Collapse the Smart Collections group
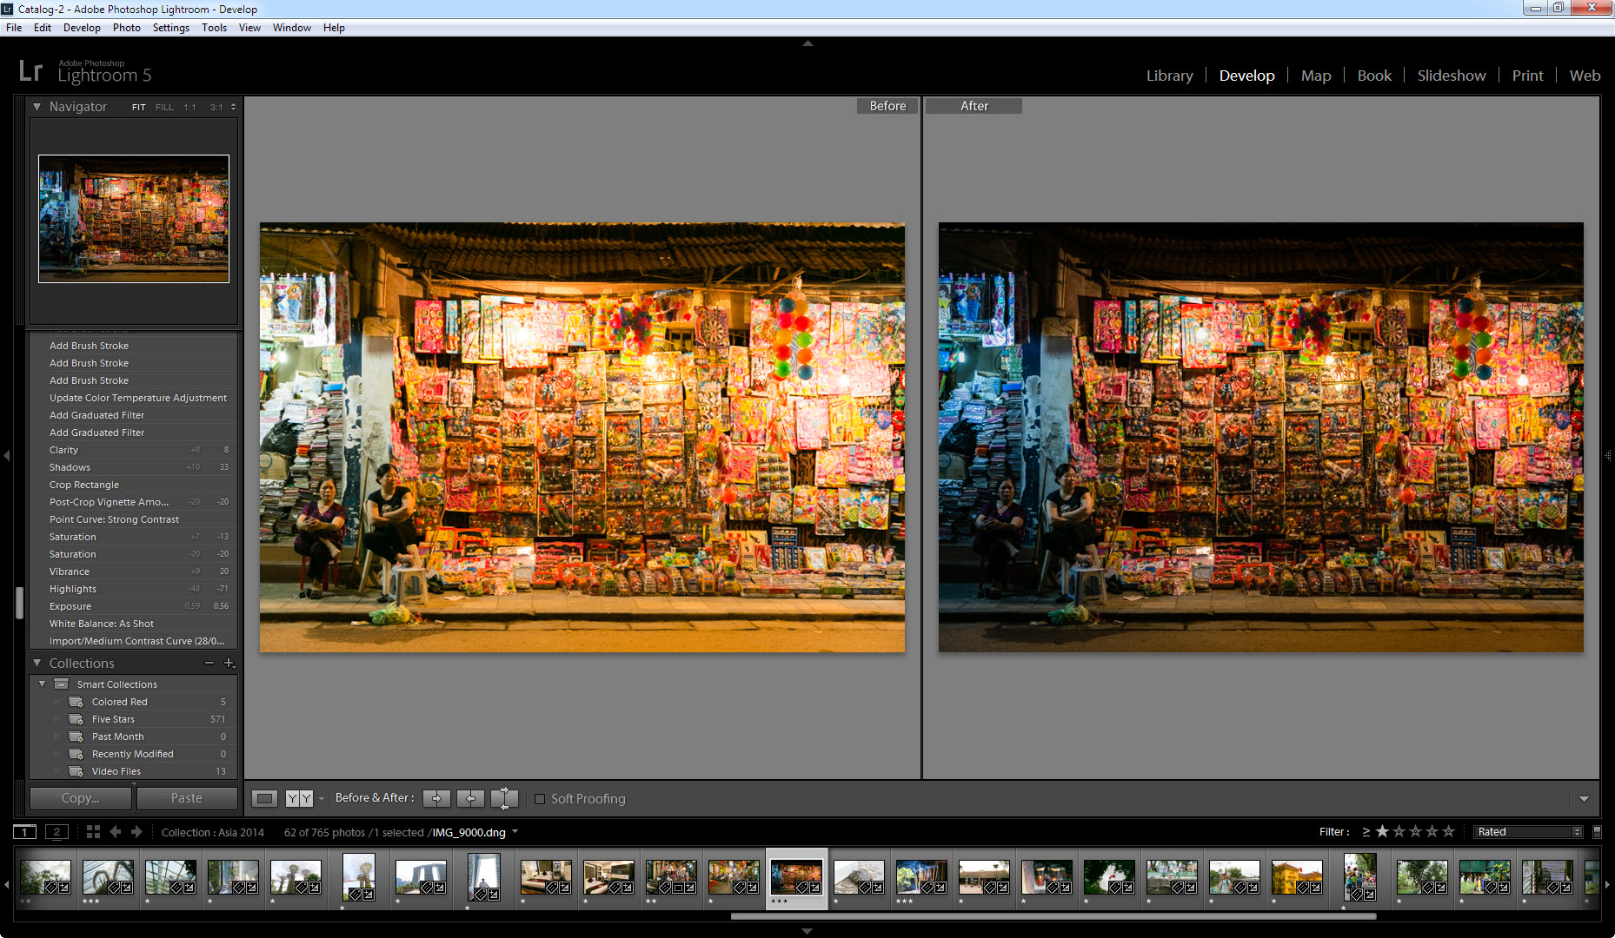 click(x=42, y=684)
